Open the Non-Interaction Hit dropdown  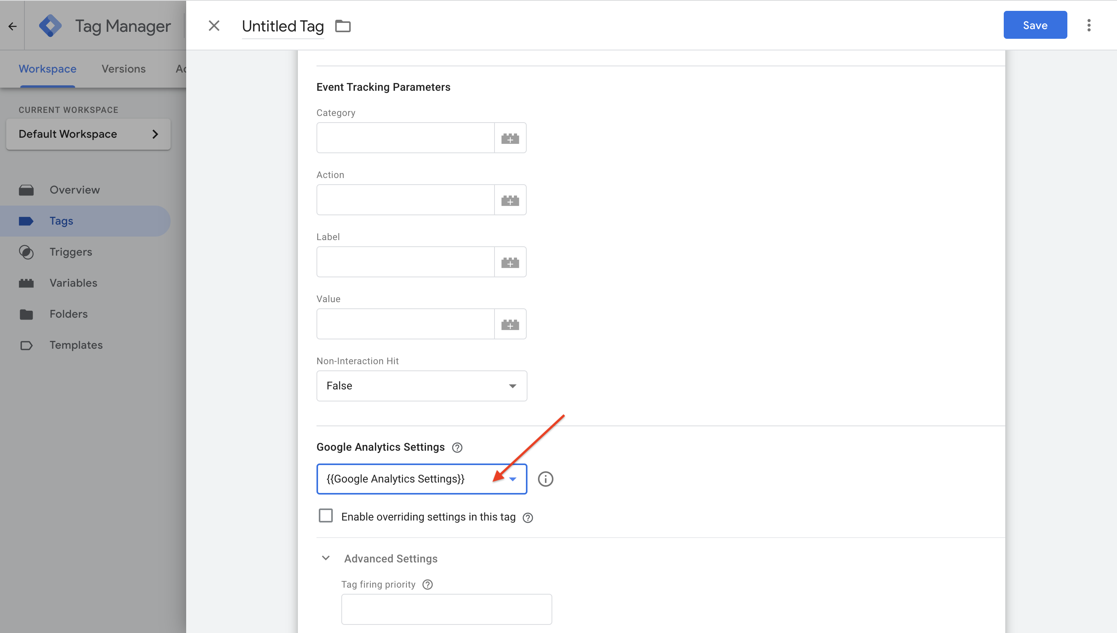coord(513,386)
